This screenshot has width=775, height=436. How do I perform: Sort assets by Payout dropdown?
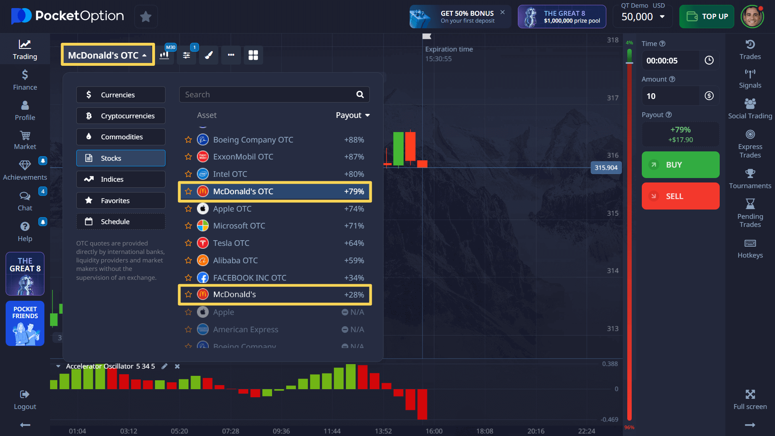(352, 115)
